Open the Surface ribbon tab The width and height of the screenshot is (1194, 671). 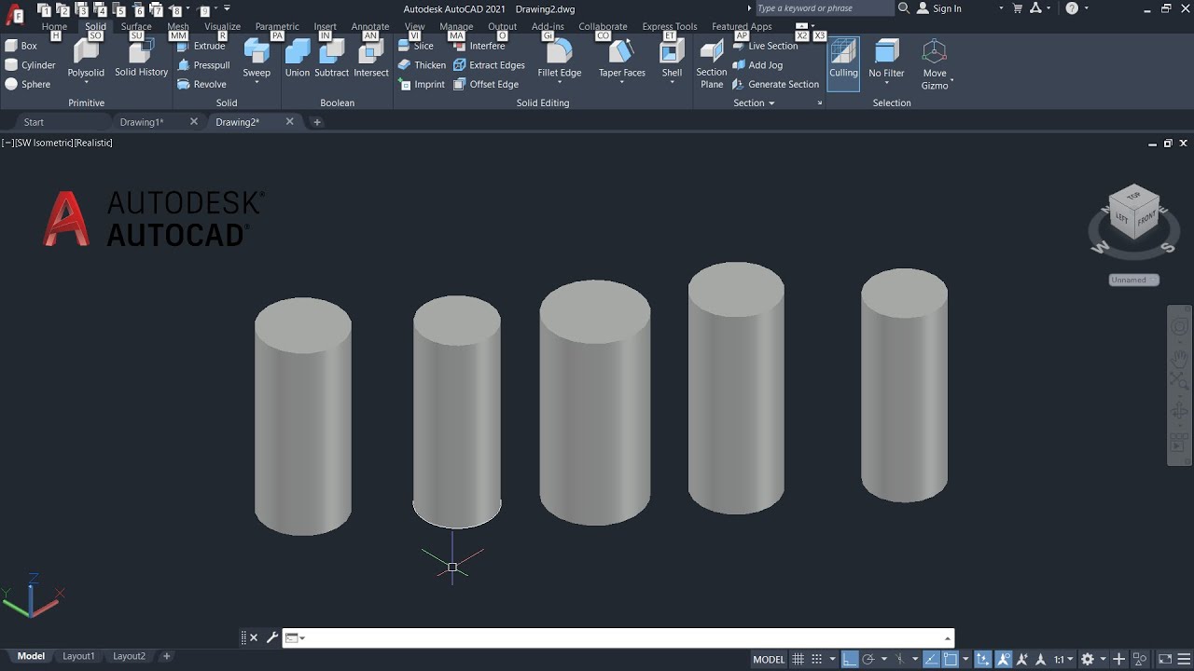[136, 26]
